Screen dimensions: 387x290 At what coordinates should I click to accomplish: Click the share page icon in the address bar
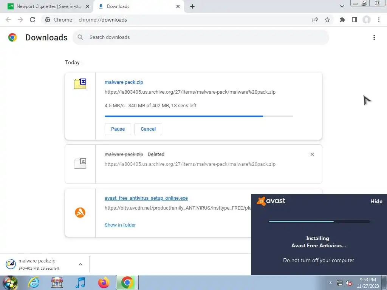(x=315, y=20)
